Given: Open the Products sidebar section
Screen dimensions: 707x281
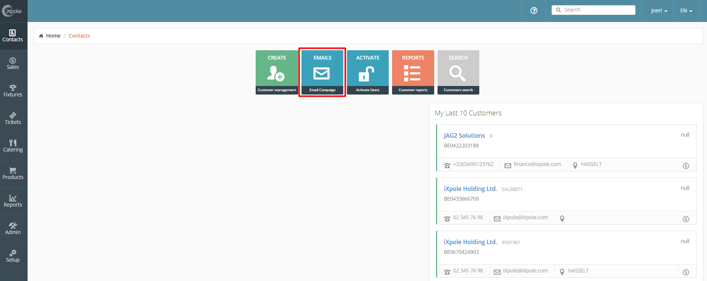Looking at the screenshot, I should tap(13, 174).
